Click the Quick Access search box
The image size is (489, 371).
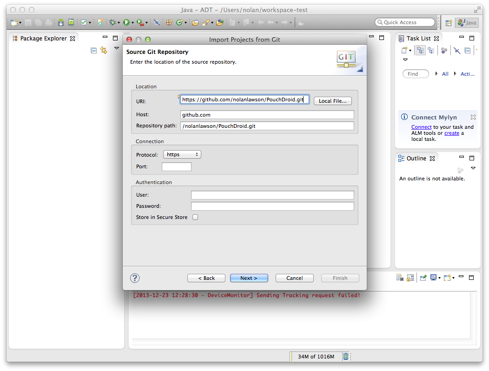[x=404, y=22]
